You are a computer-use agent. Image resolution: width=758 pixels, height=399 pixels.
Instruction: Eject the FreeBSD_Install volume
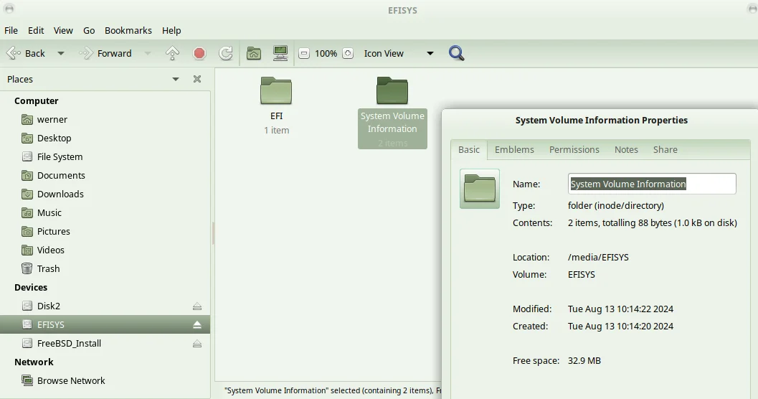tap(197, 343)
